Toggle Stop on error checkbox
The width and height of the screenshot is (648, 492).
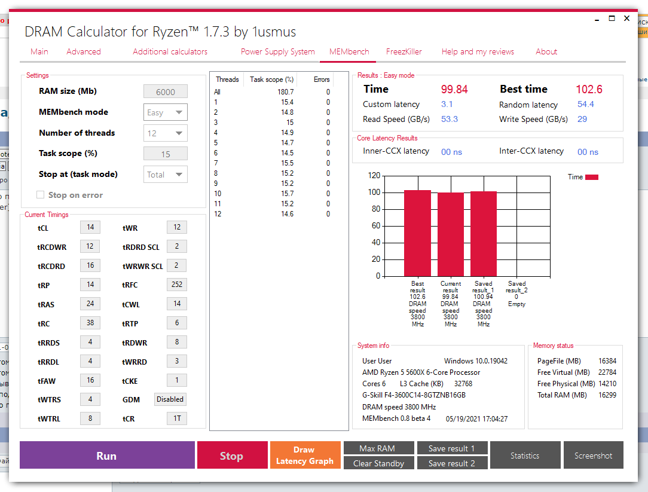(40, 195)
